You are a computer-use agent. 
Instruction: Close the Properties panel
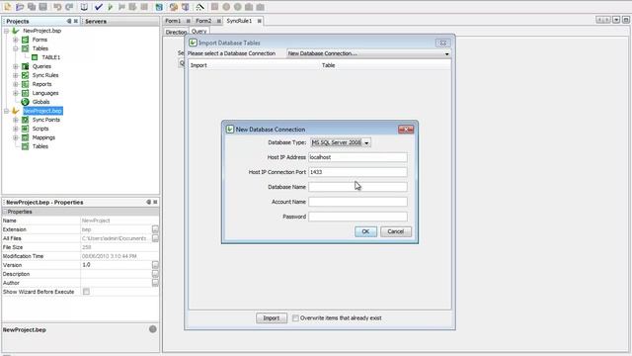coord(155,202)
